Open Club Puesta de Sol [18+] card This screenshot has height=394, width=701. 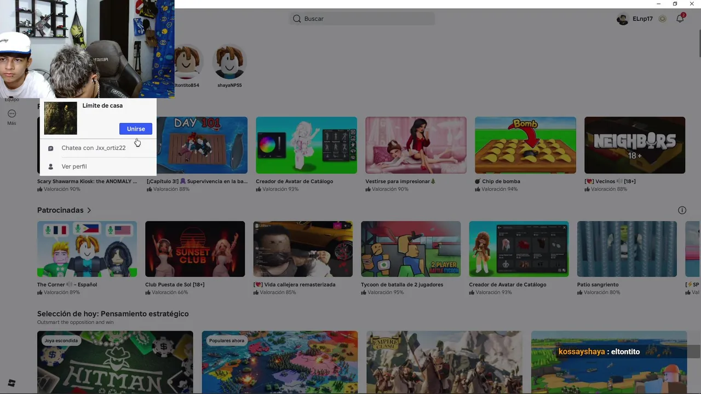click(195, 249)
